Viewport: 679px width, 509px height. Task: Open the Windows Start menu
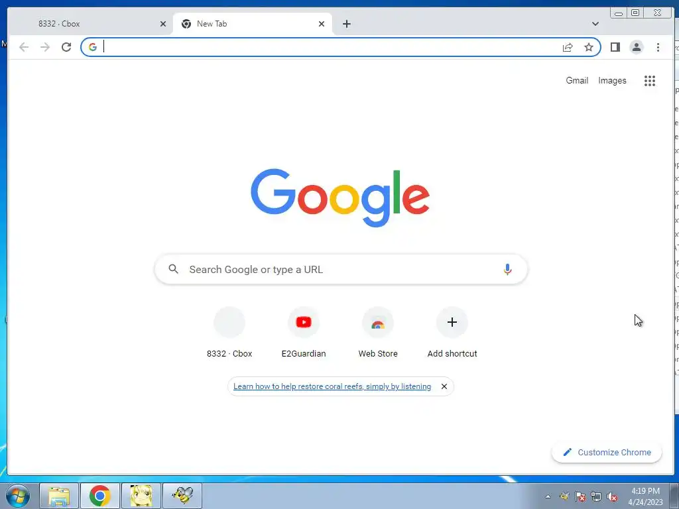pyautogui.click(x=17, y=496)
